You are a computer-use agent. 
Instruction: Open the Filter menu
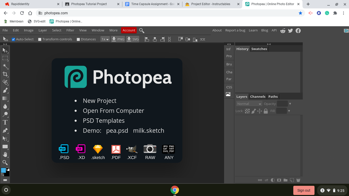pyautogui.click(x=70, y=30)
